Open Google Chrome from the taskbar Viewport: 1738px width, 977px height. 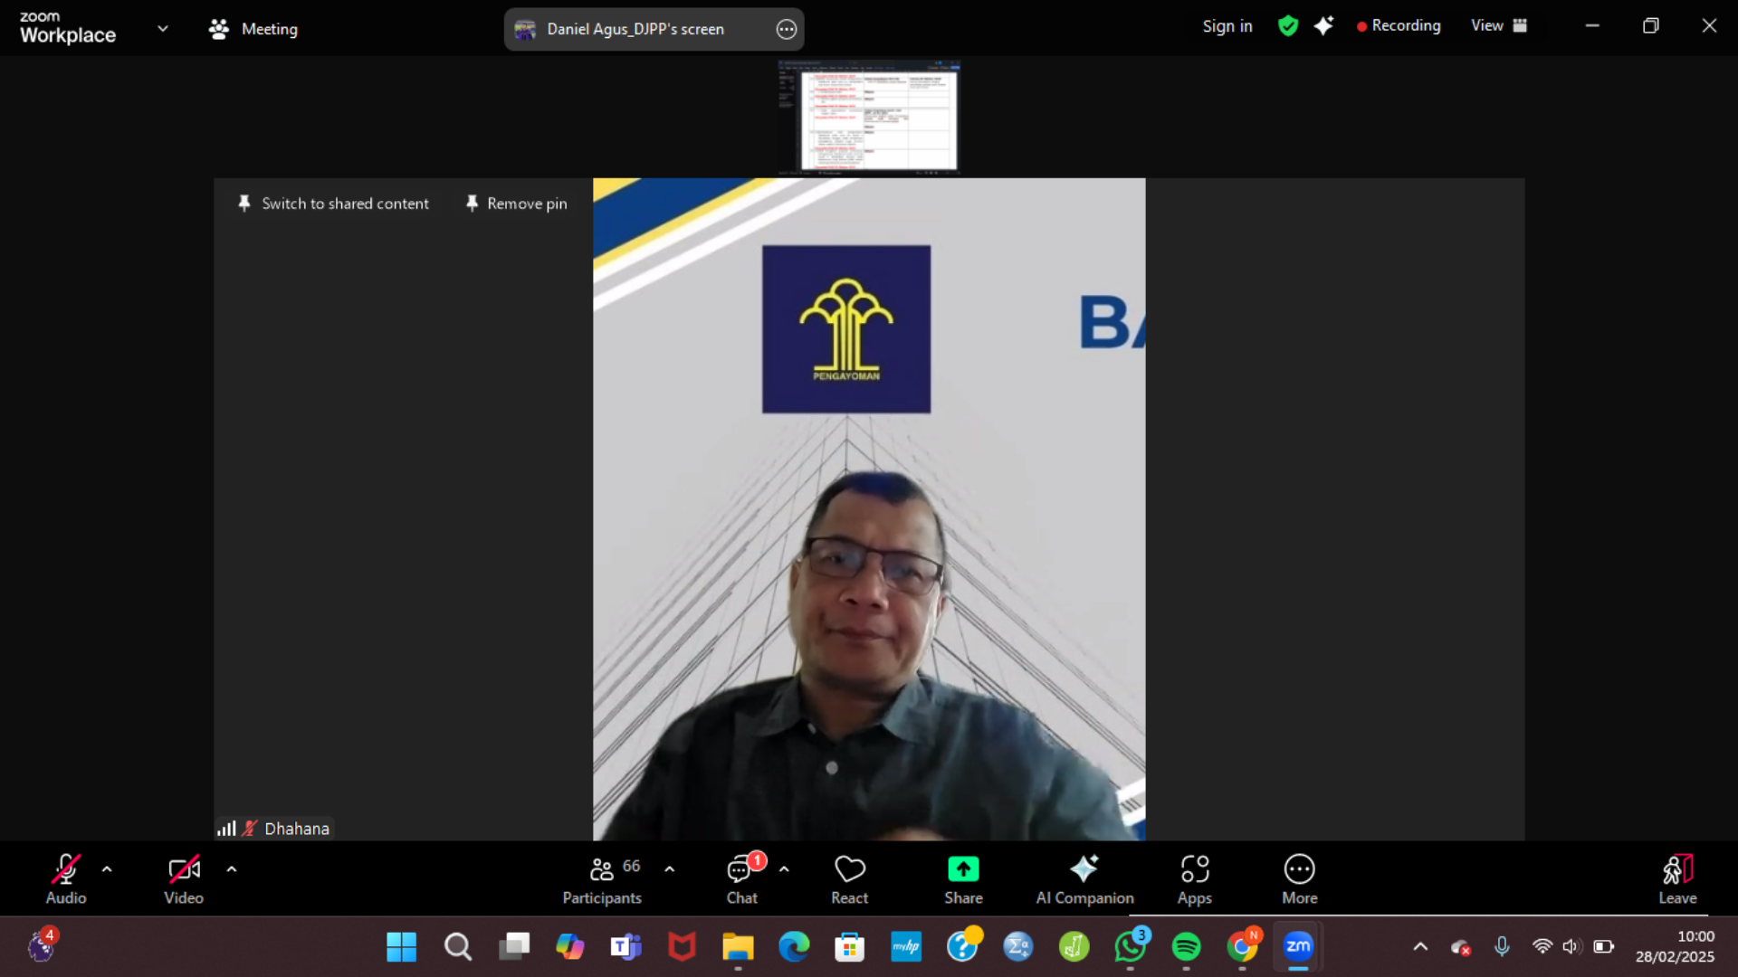(x=1243, y=947)
